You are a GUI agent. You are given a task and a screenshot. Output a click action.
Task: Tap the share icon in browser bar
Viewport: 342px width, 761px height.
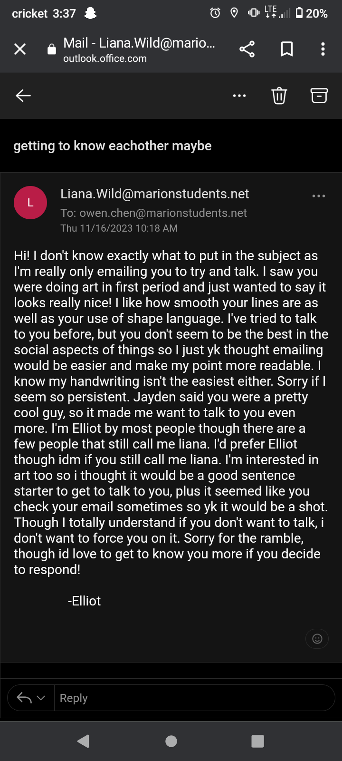tap(247, 49)
